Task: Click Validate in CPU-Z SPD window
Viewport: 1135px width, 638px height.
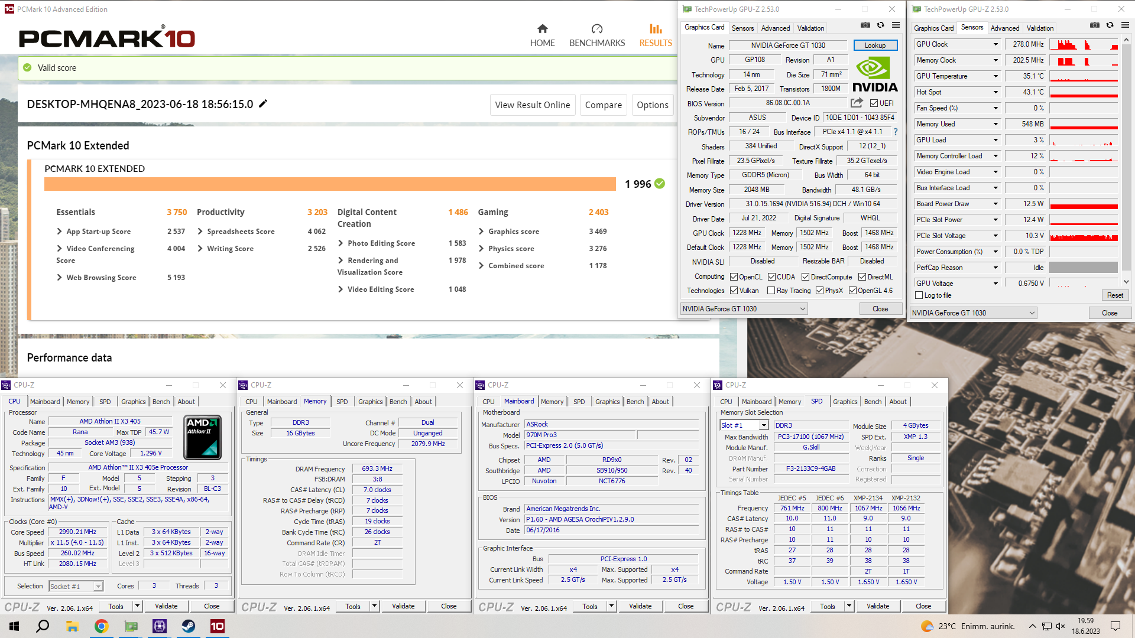Action: point(878,606)
